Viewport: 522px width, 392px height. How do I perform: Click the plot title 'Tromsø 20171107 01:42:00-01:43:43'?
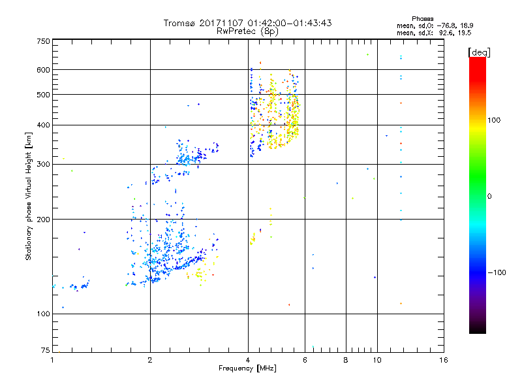click(247, 23)
